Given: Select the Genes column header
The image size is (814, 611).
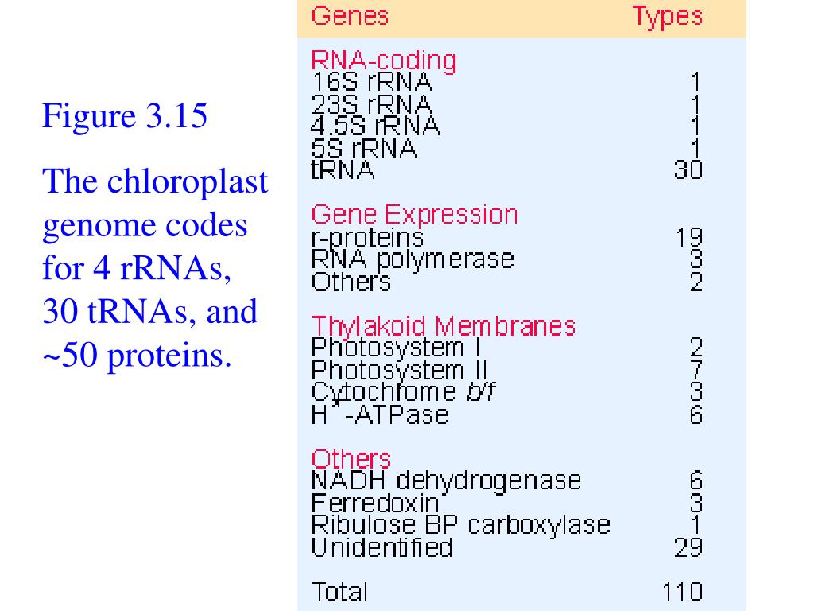Looking at the screenshot, I should tap(350, 16).
